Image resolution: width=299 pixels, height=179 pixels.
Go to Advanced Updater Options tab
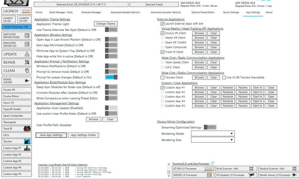[125, 12]
